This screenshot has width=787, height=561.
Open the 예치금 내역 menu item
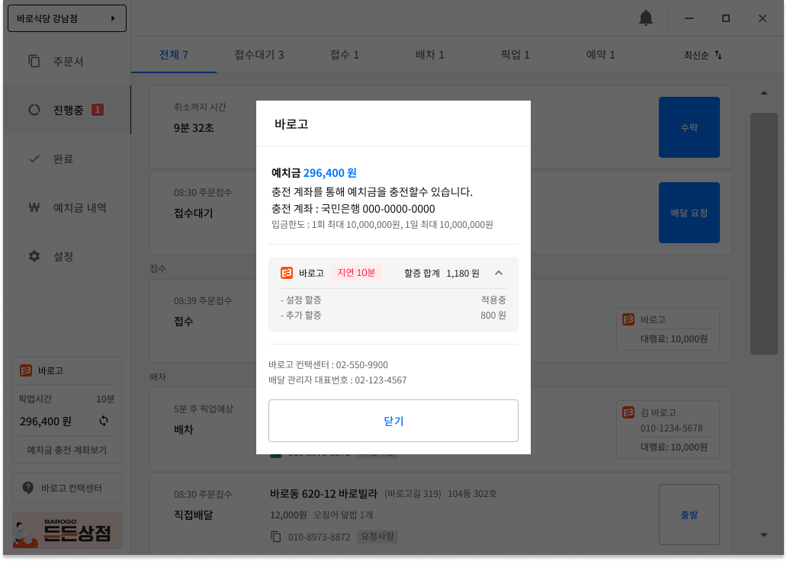(67, 207)
